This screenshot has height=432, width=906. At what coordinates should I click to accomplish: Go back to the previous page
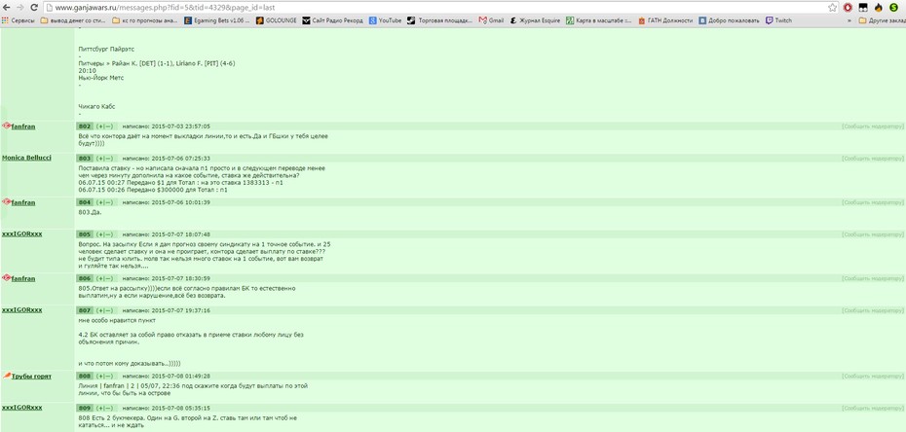pos(7,8)
